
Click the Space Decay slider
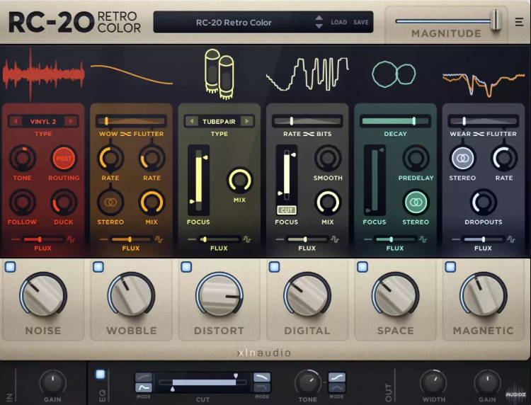coord(395,121)
